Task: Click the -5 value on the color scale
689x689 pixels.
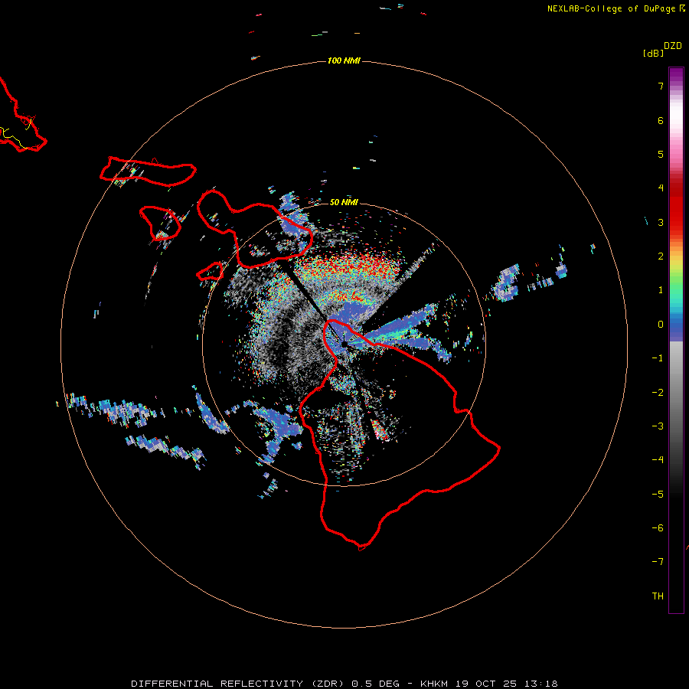Action: [x=658, y=495]
